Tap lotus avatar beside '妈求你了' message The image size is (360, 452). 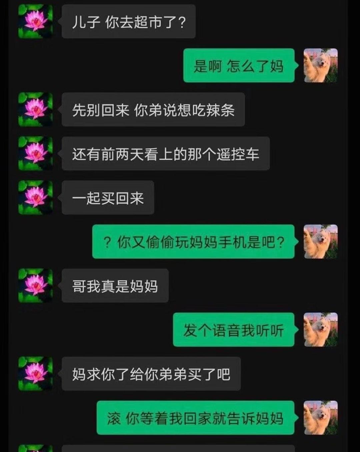pyautogui.click(x=35, y=374)
